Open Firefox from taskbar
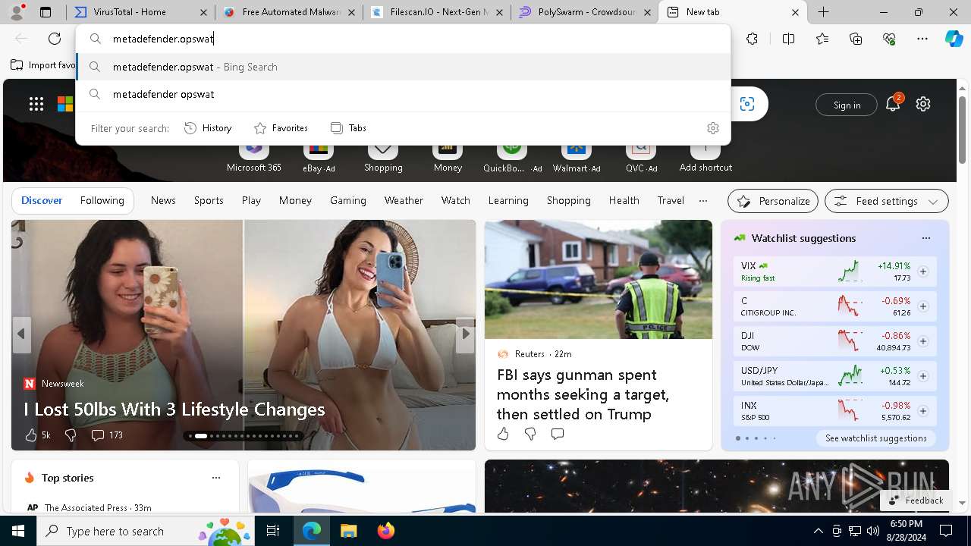971x546 pixels. pyautogui.click(x=386, y=531)
